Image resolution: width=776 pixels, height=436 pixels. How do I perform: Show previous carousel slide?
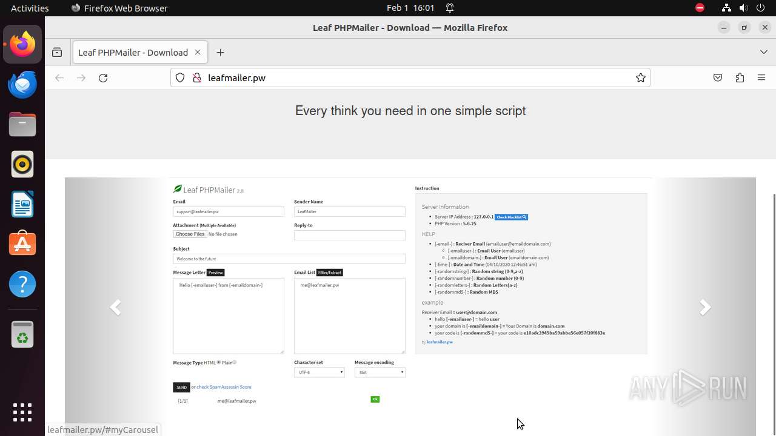click(x=115, y=307)
